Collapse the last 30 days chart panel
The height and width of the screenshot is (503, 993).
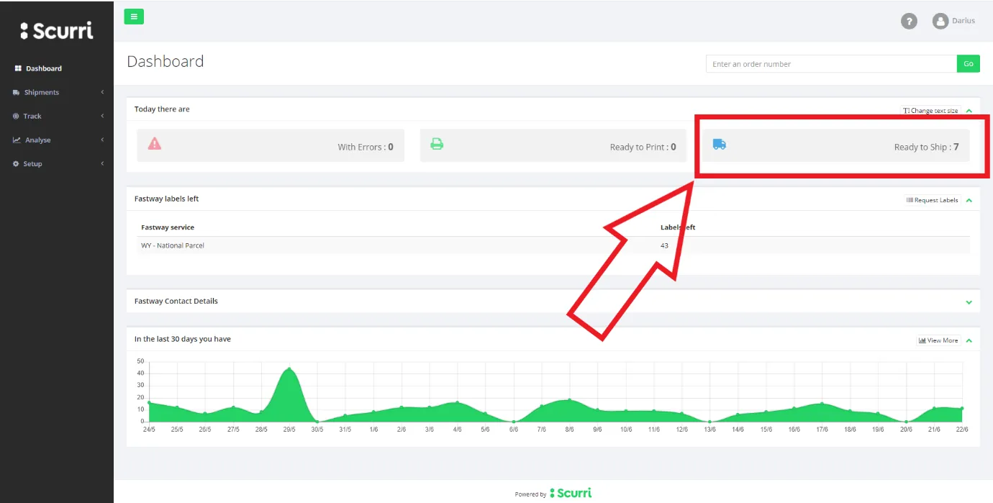click(x=969, y=340)
